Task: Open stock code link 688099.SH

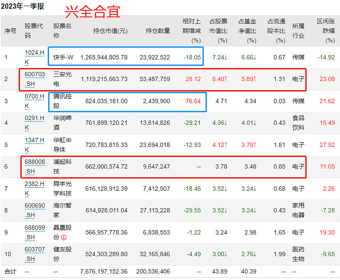Action: point(35,232)
